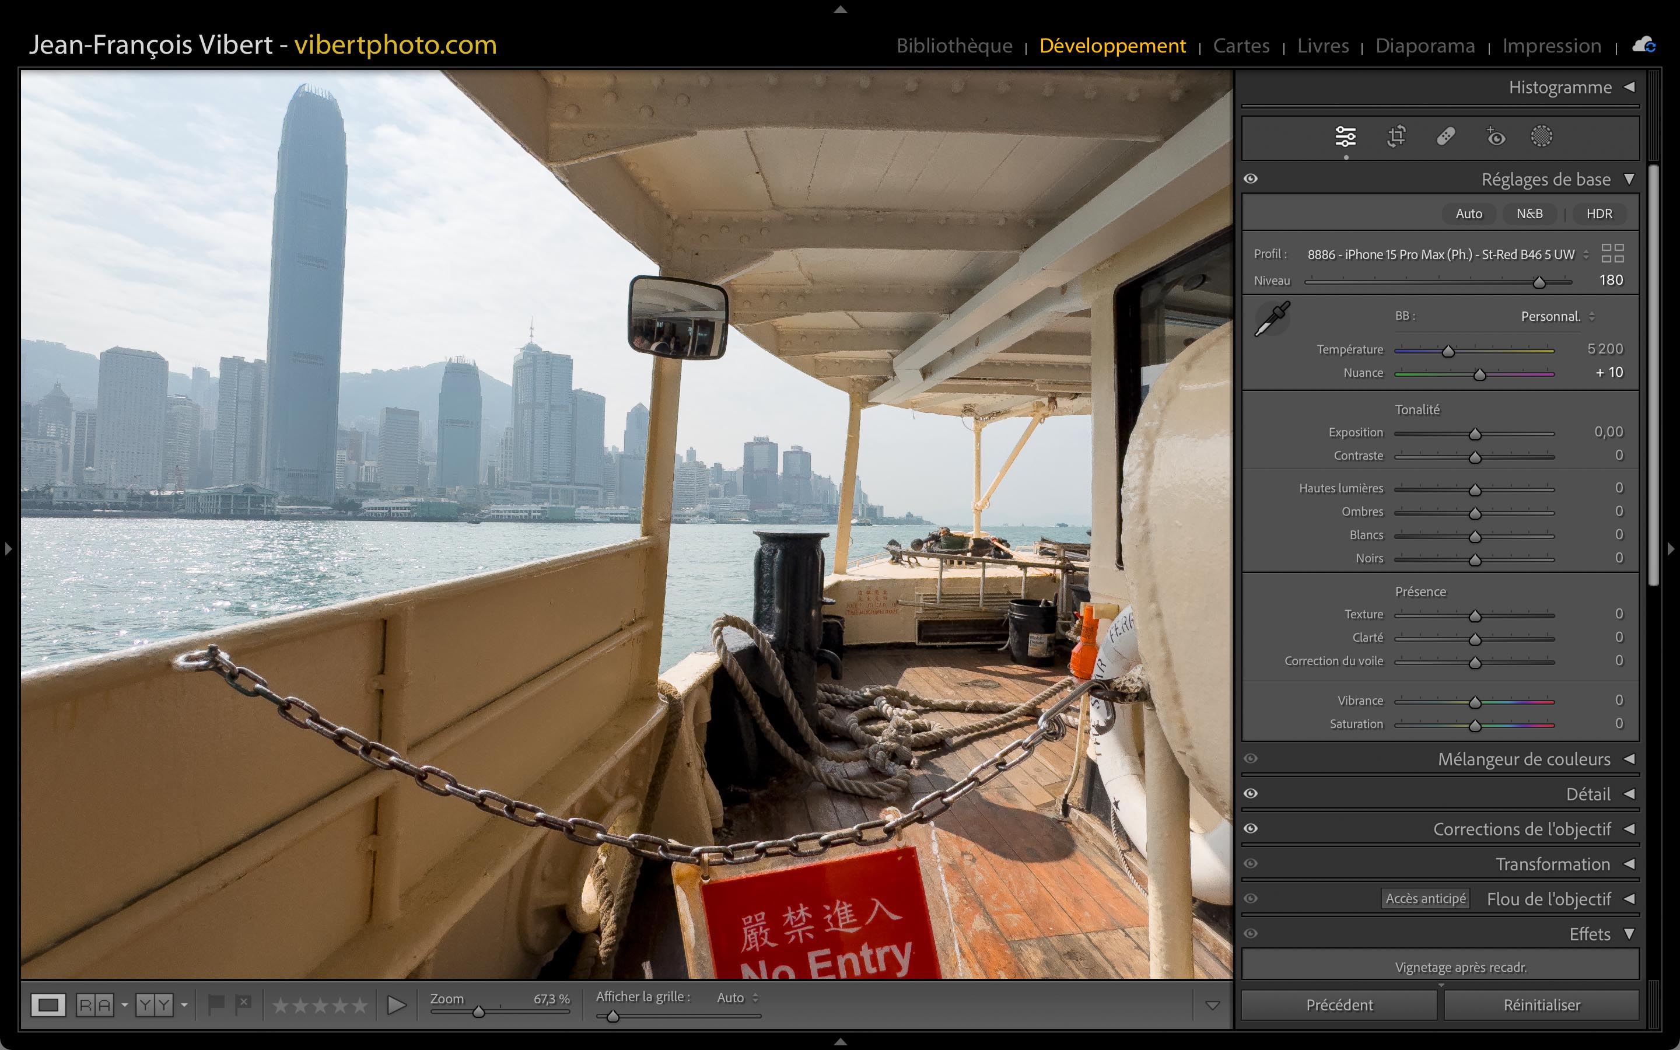This screenshot has height=1050, width=1680.
Task: Set the pick flag in toolbar
Action: [x=216, y=1004]
